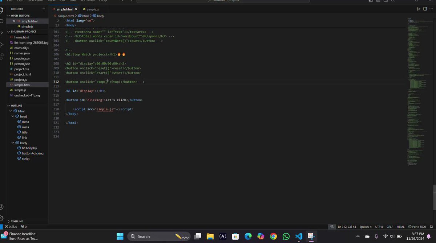Open File Explorer from the taskbar

click(x=210, y=236)
